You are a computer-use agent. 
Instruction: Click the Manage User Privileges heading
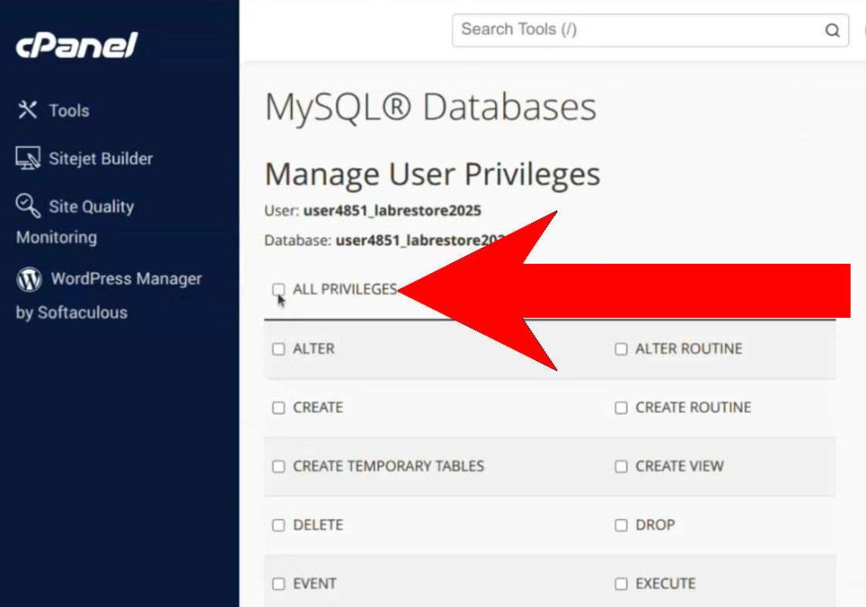pyautogui.click(x=432, y=174)
